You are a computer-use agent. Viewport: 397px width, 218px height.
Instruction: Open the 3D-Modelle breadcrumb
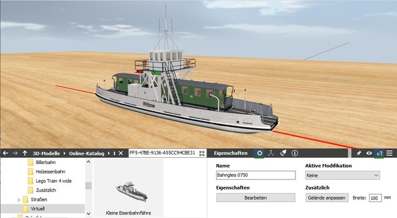click(47, 153)
